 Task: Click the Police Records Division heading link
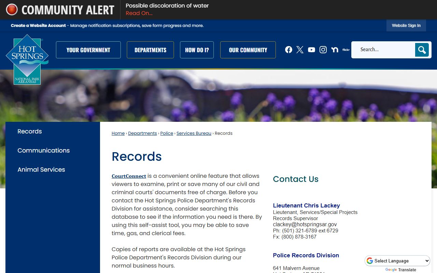pyautogui.click(x=306, y=255)
